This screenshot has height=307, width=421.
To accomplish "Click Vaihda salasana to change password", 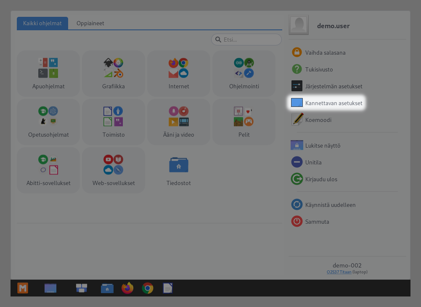I will tap(325, 53).
